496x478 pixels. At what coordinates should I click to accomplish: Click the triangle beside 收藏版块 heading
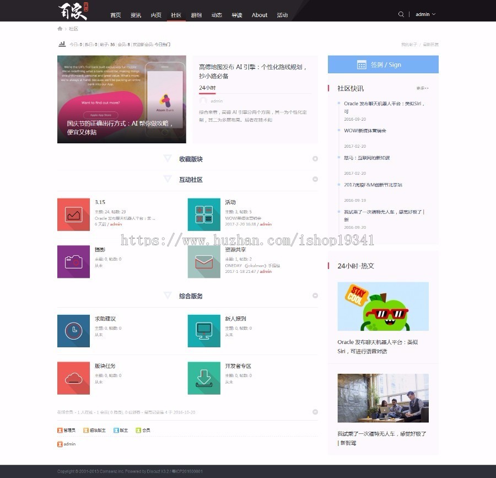168,158
